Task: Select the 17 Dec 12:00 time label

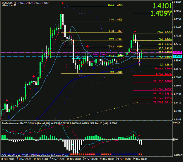Action: (57, 159)
